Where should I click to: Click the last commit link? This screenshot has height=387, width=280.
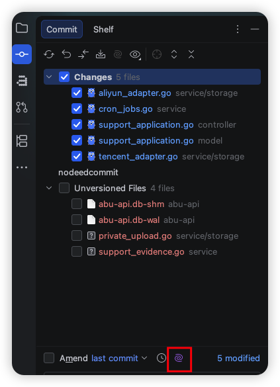(x=115, y=358)
